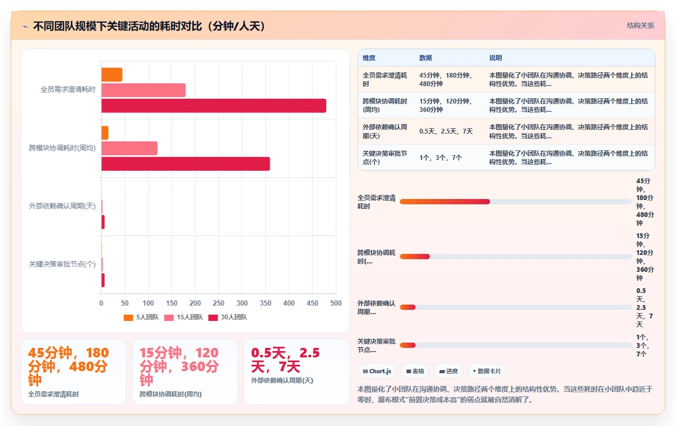
Task: Click card caption 跨模块协调耗时(周均)
Action: click(171, 394)
